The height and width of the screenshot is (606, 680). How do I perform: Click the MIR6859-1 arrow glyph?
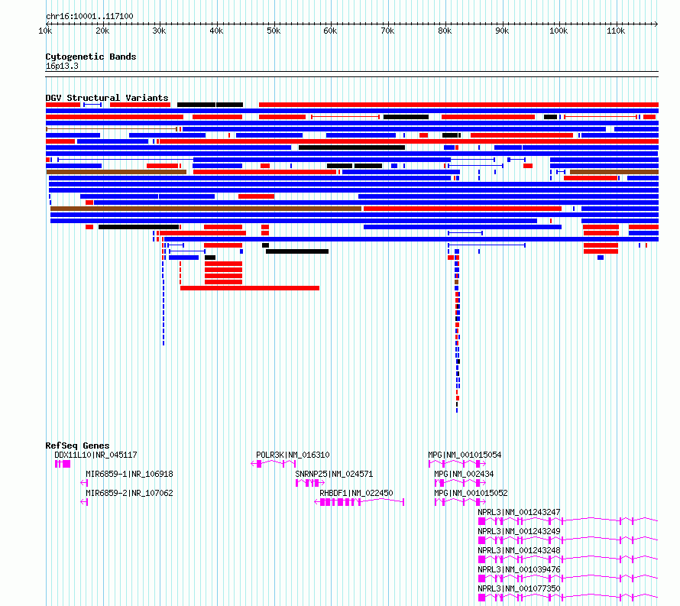pos(84,483)
